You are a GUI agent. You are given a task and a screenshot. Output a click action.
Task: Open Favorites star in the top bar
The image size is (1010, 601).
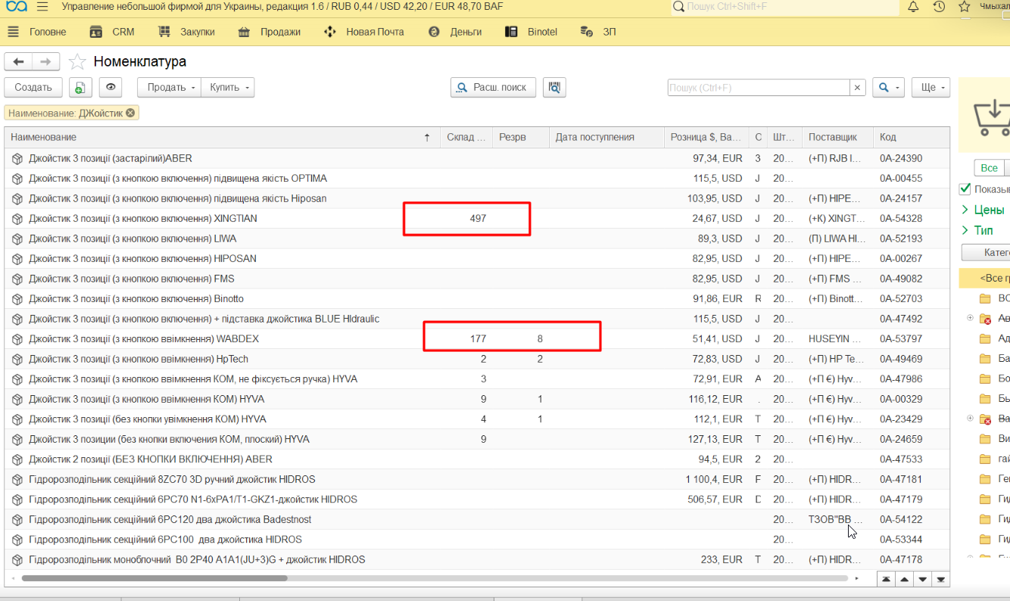point(965,7)
